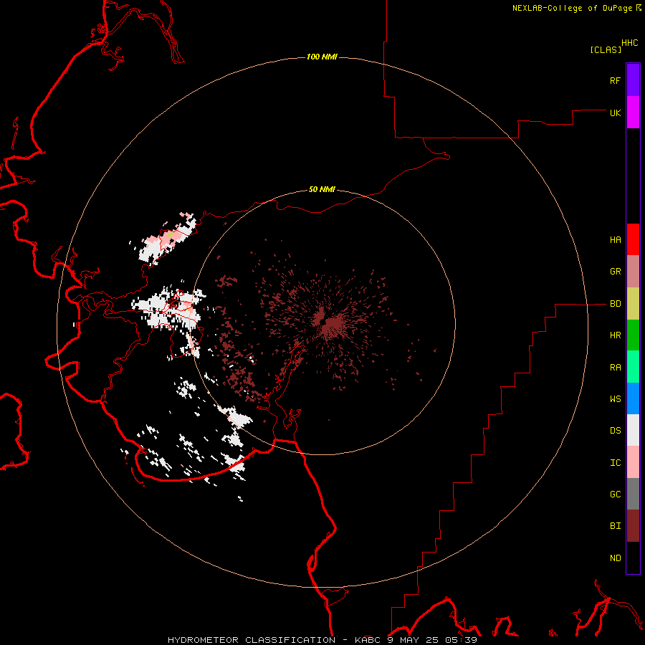Select the BD yellow legend block
The height and width of the screenshot is (645, 645).
point(633,304)
